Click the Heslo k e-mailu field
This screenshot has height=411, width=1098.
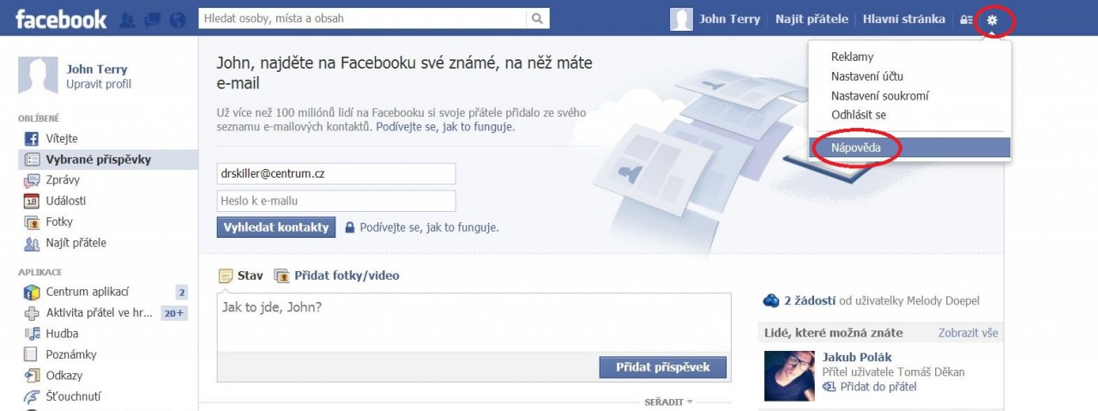336,202
